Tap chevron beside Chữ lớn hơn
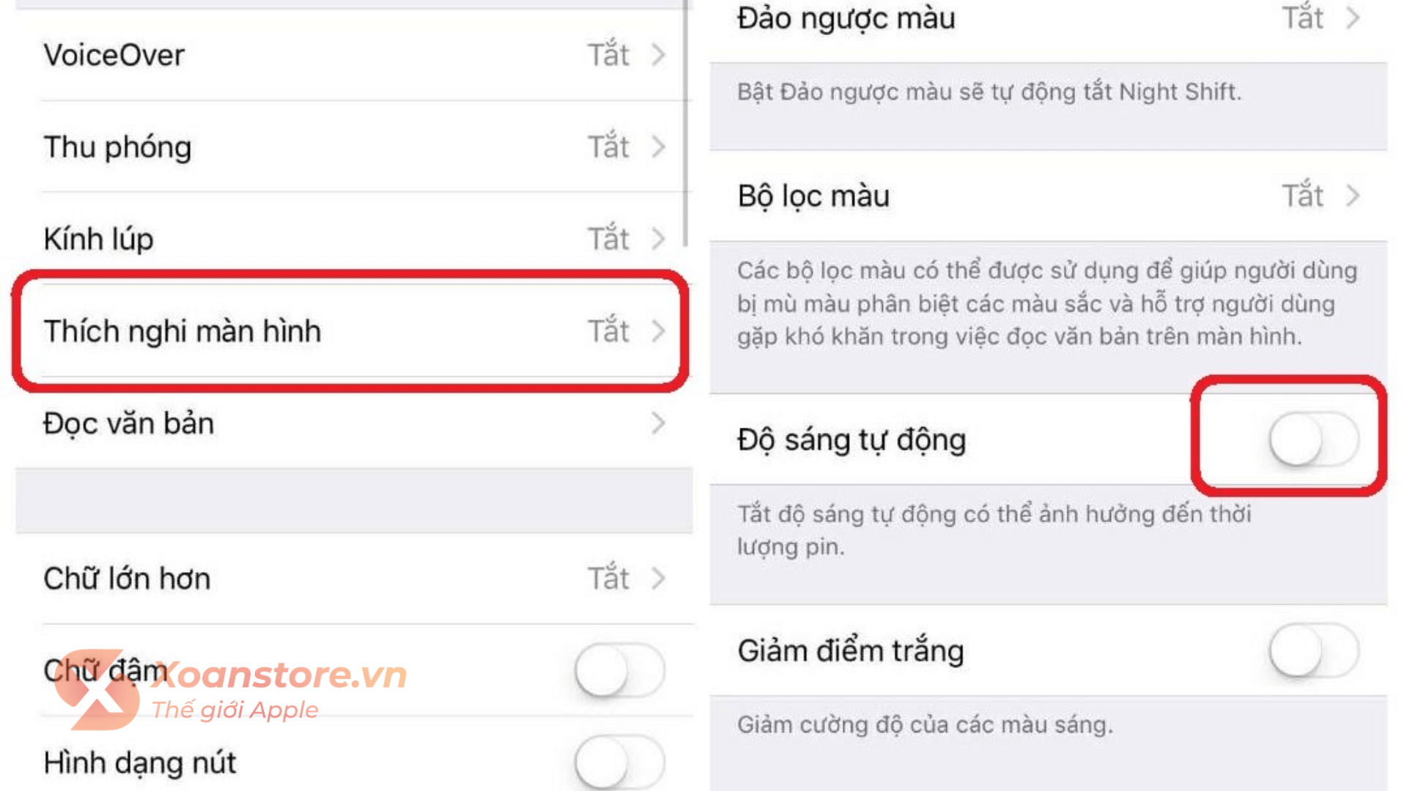The height and width of the screenshot is (791, 1407). pyautogui.click(x=658, y=578)
